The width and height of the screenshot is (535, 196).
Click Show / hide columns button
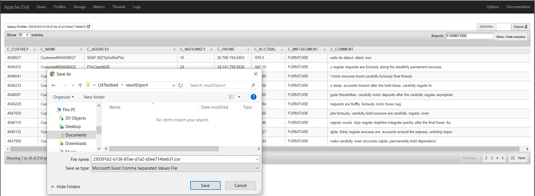click(x=511, y=37)
